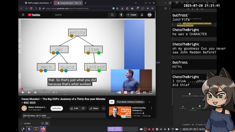Open options for Andrej Karpathy video
The height and width of the screenshot is (132, 235).
click(151, 108)
